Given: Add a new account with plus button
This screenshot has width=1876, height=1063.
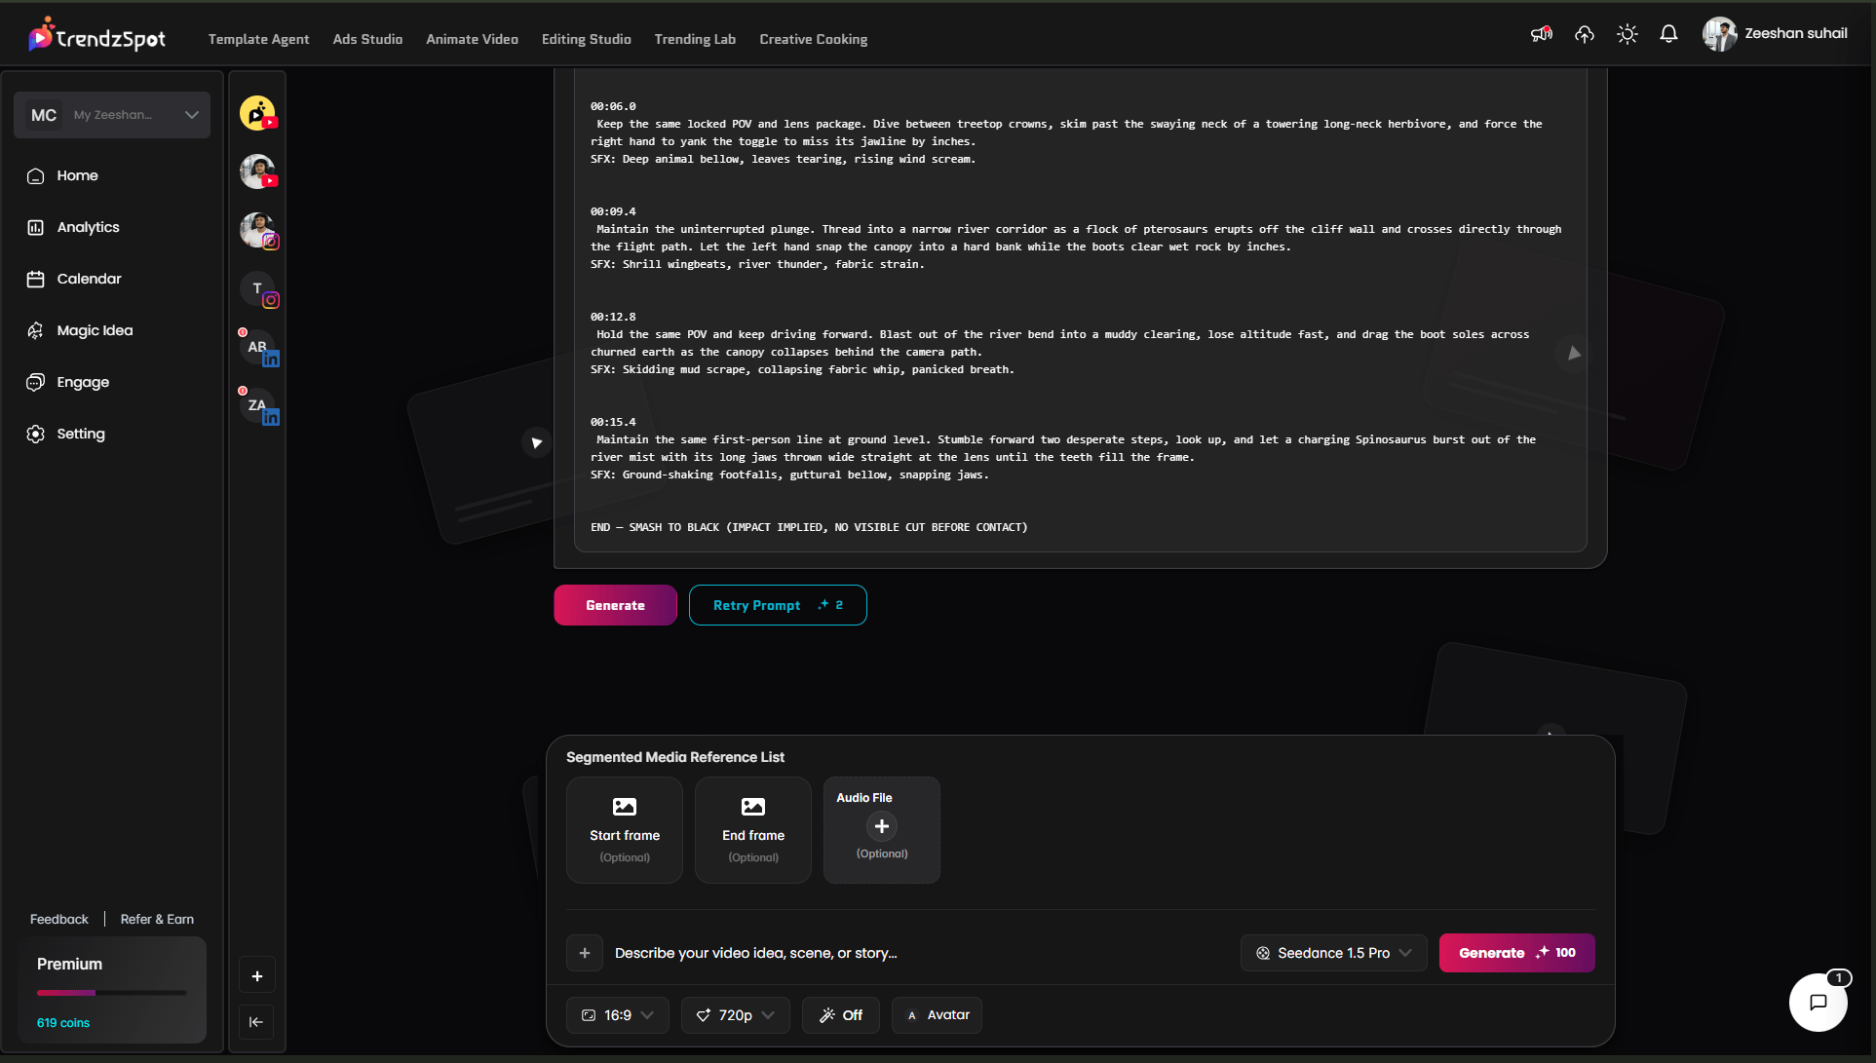Looking at the screenshot, I should pyautogui.click(x=257, y=976).
